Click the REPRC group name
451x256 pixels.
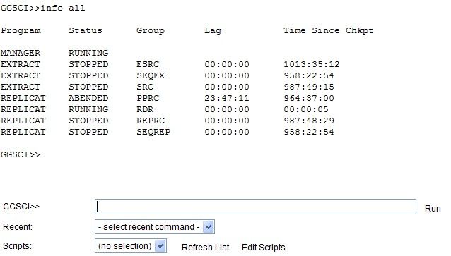coord(151,121)
